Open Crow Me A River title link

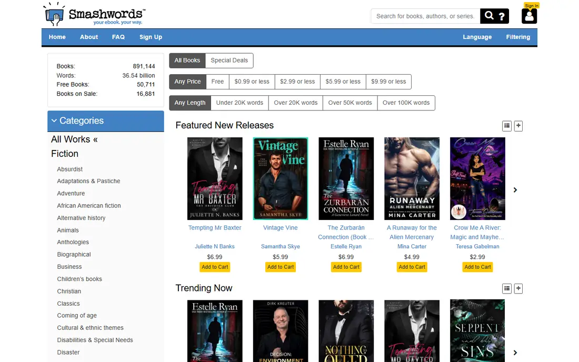(x=477, y=233)
